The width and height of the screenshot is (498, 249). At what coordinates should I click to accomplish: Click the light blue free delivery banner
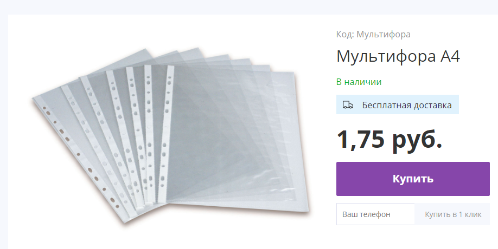[x=397, y=104]
